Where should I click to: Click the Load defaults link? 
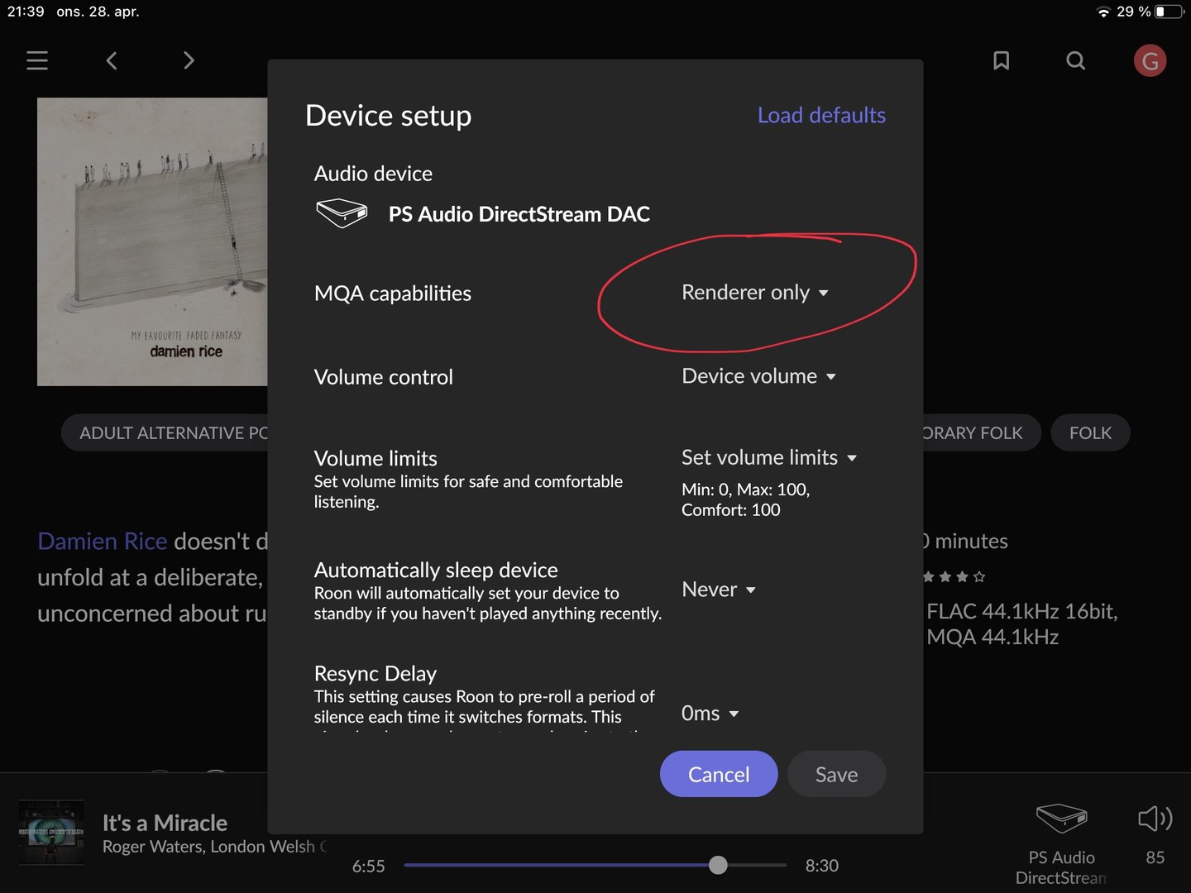821,115
